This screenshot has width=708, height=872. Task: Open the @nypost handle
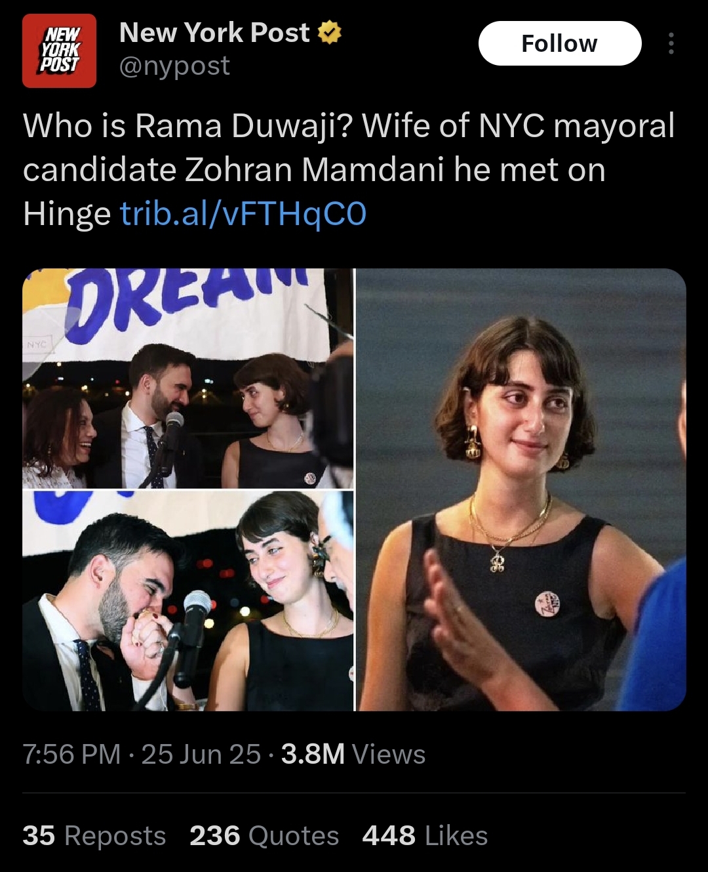tap(174, 66)
